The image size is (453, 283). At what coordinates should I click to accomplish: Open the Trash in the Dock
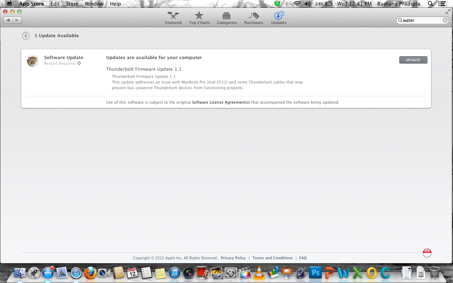435,273
